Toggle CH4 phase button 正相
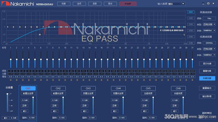Viewport: 218px width, 122px height. coord(115,106)
